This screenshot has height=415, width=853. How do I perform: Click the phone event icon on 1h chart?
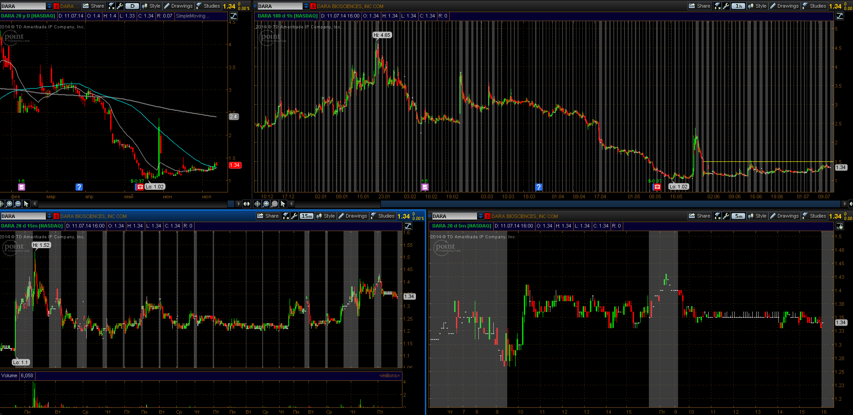(x=657, y=187)
